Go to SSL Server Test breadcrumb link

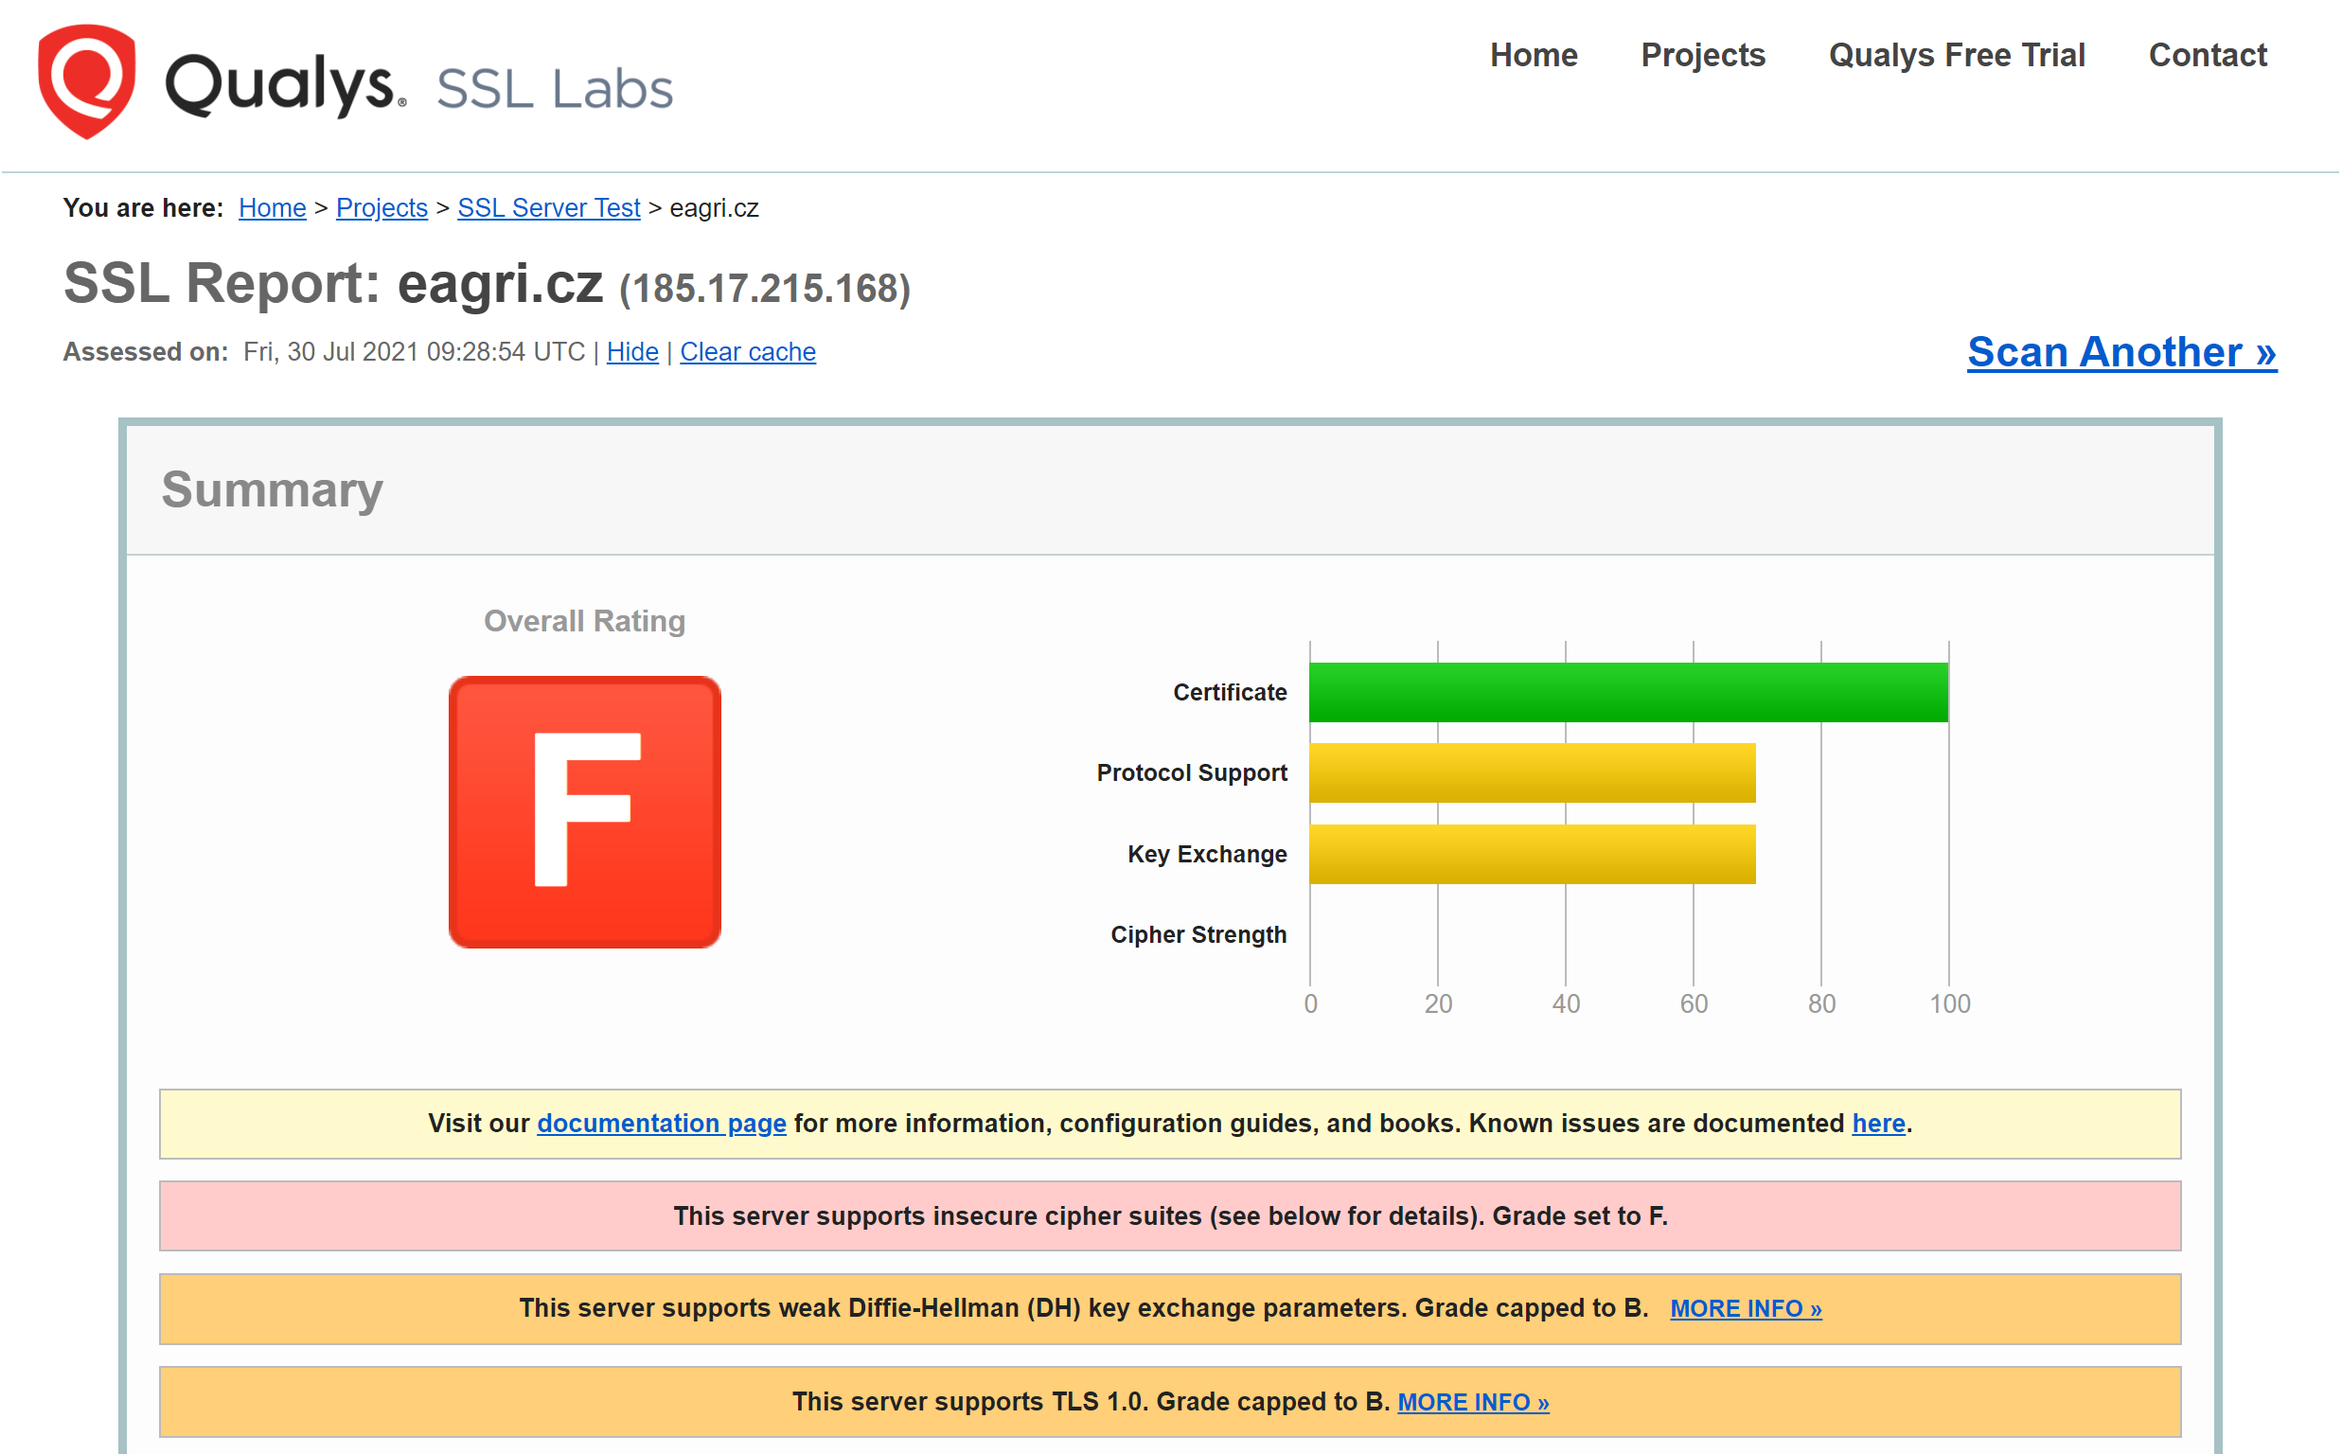coord(549,207)
